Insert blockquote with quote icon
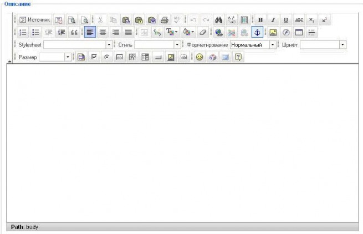This screenshot has width=363, height=234. tap(74, 32)
